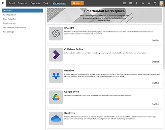Screen dimensions: 165x130
Task: Select AI Integration category
Action: tap(10, 15)
